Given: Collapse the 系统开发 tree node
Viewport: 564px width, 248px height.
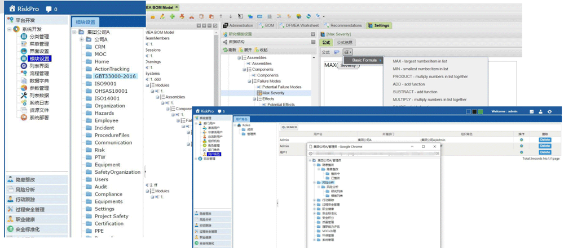Looking at the screenshot, I should (10, 29).
